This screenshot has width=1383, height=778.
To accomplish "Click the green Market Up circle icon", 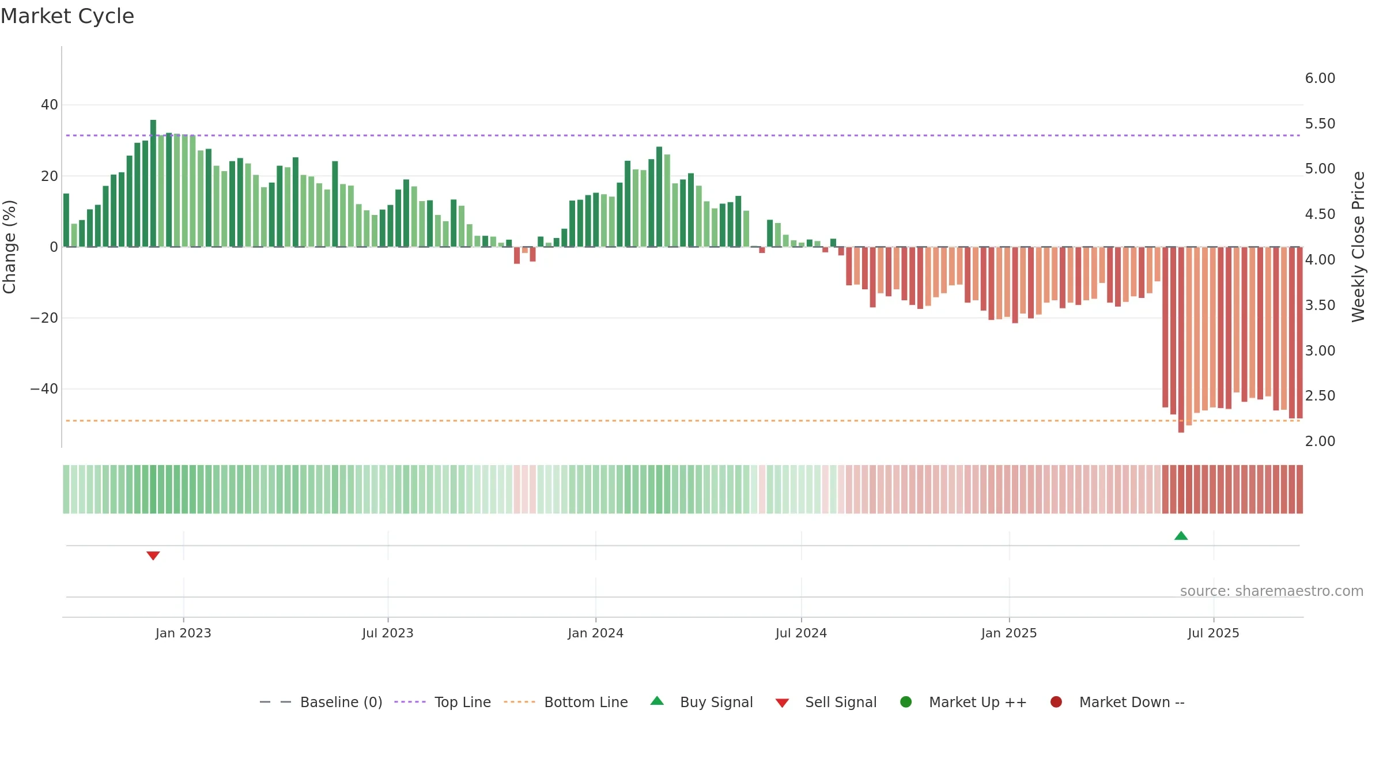I will point(906,702).
